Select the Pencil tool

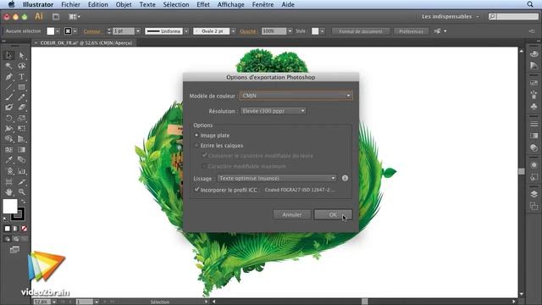pyautogui.click(x=21, y=97)
